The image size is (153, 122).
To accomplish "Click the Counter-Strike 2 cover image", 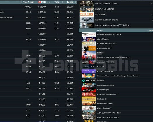I will point(89,48).
